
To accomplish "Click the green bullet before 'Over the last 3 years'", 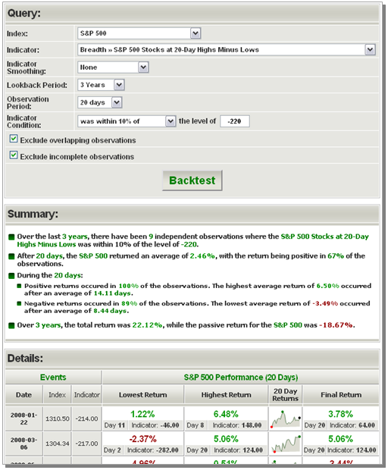I will click(11, 237).
